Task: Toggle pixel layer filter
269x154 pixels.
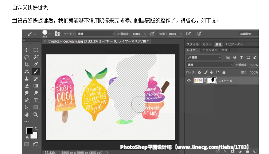Action: point(228,58)
